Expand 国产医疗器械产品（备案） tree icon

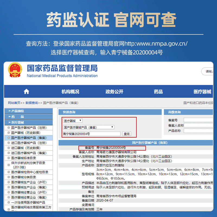9,138
